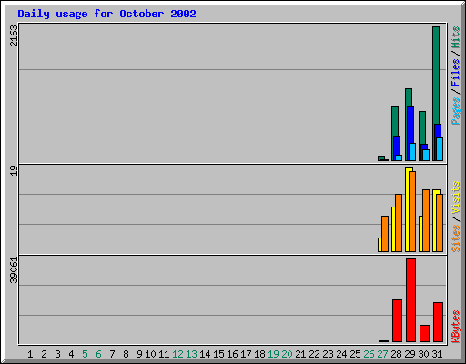Screen dimensions: 466x364
Task: Click the yellow Visits bar for day 28
Action: pyautogui.click(x=393, y=229)
